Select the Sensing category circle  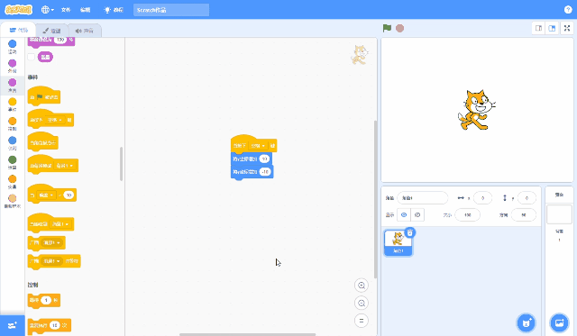(12, 141)
